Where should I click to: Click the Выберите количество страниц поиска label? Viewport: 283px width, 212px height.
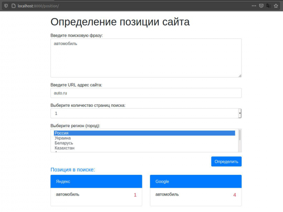pos(88,105)
